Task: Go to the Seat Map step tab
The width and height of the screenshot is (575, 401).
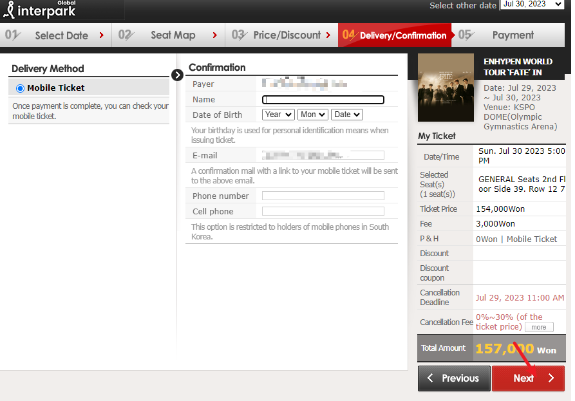Action: [x=169, y=35]
